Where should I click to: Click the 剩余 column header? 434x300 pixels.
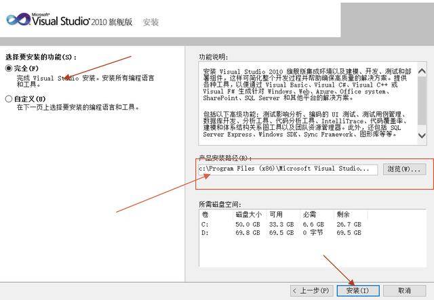coord(343,215)
